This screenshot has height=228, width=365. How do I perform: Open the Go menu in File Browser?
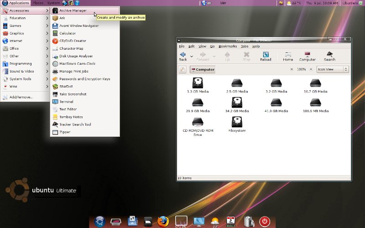212,47
